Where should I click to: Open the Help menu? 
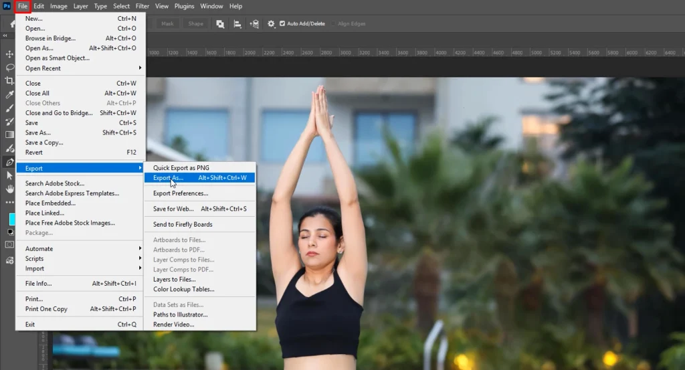[236, 6]
